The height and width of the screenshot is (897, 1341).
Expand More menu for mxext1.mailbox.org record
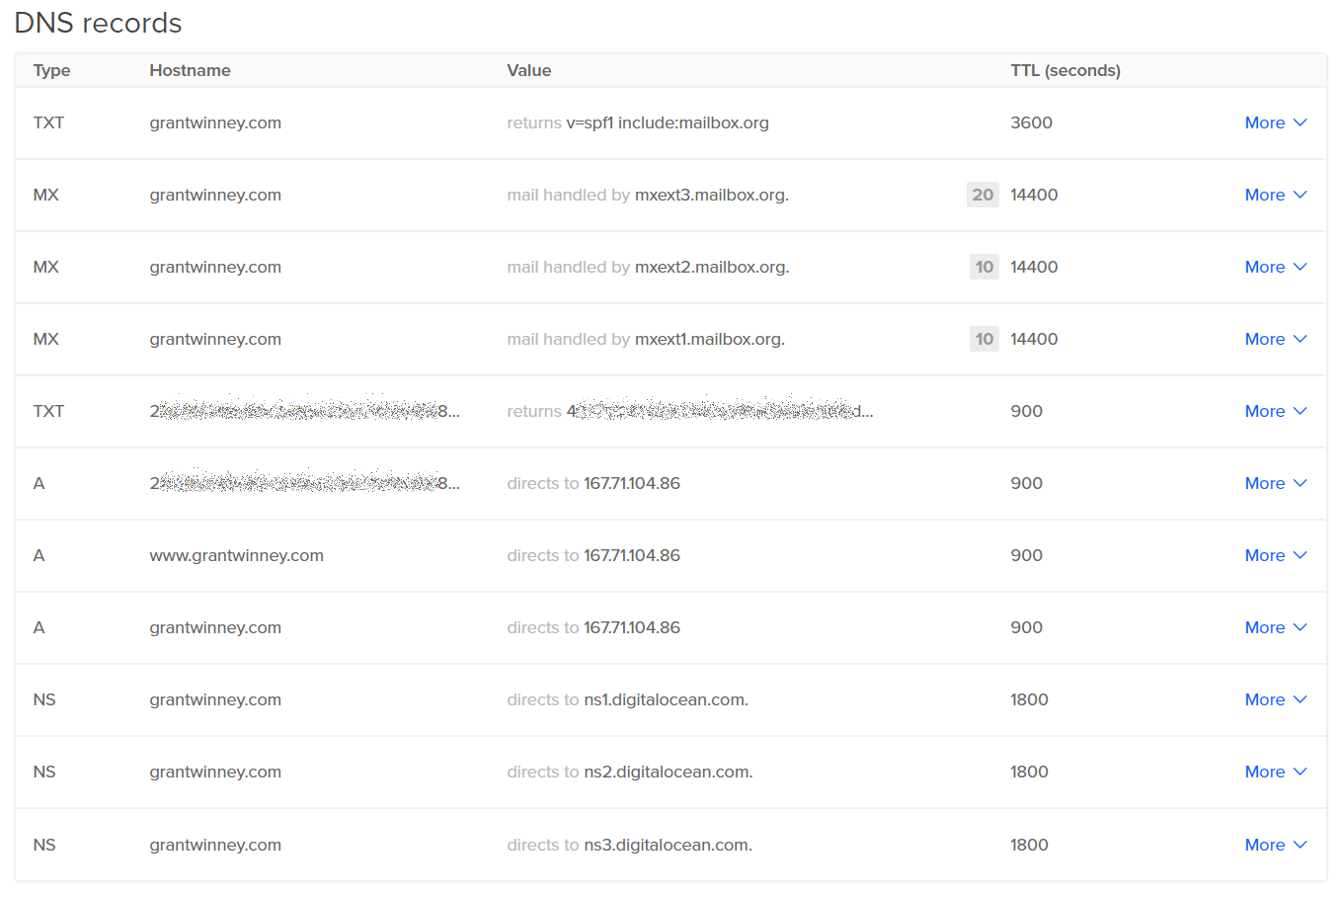[1275, 339]
